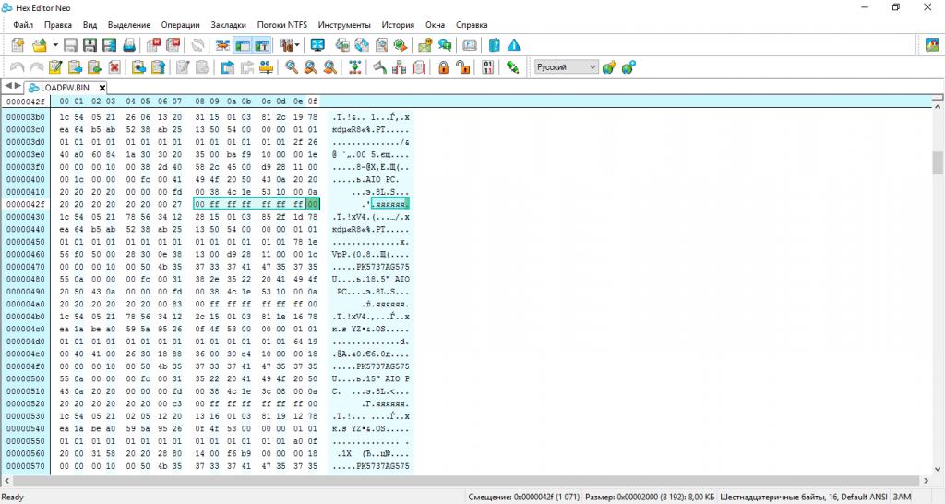Open the Файл menu
The image size is (945, 504).
click(x=23, y=24)
